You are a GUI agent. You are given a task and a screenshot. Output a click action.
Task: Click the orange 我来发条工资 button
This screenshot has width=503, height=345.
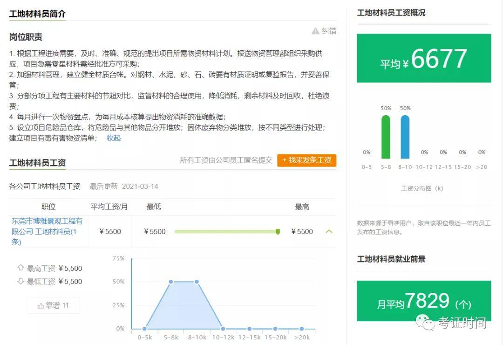(x=306, y=160)
